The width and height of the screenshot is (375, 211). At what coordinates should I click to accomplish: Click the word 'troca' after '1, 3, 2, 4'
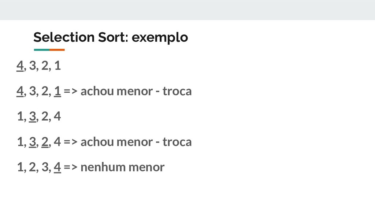pyautogui.click(x=177, y=142)
